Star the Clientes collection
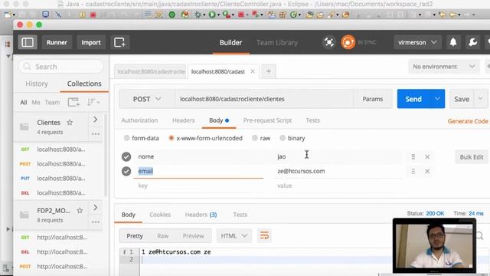This screenshot has height=276, width=490. coord(70,123)
